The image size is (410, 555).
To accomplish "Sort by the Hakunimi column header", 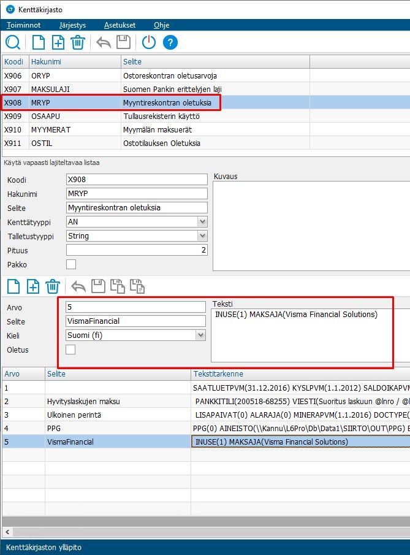I will pos(74,62).
